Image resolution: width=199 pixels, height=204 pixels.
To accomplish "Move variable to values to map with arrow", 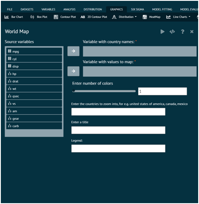I will (x=73, y=71).
